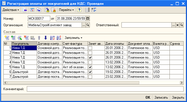Click the Записать button
187x102 pixels.
(161, 97)
